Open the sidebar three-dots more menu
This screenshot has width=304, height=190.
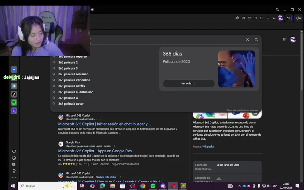[x=14, y=178]
